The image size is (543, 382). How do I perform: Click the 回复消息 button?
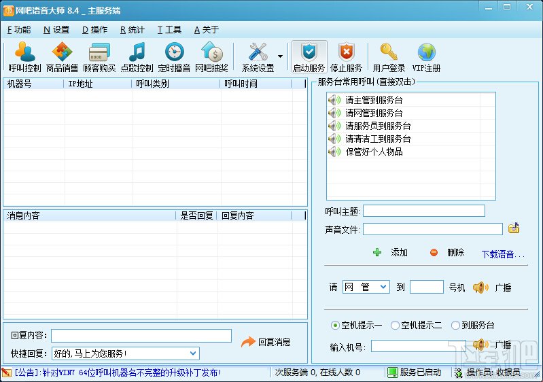point(266,342)
